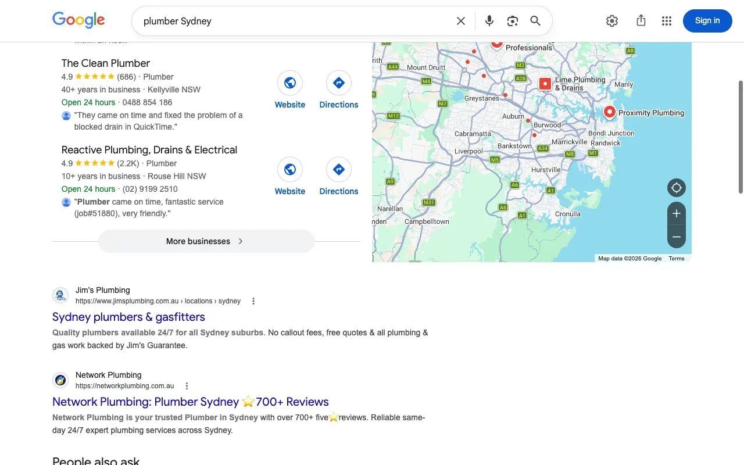Viewport: 744px width, 465px height.
Task: Open Search by image camera icon
Action: [x=512, y=21]
